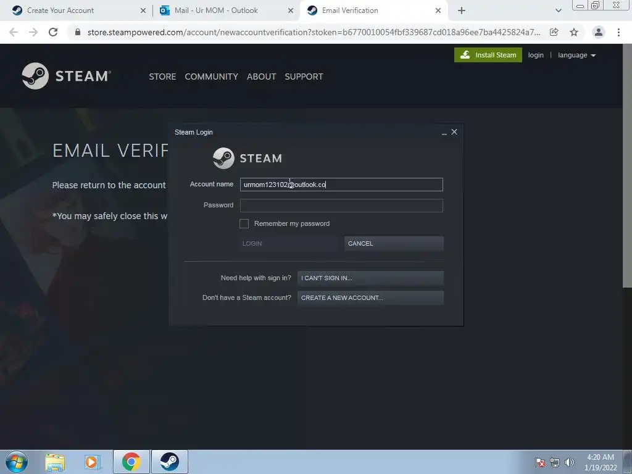Click the CANCEL button
632x474 pixels.
click(x=394, y=243)
